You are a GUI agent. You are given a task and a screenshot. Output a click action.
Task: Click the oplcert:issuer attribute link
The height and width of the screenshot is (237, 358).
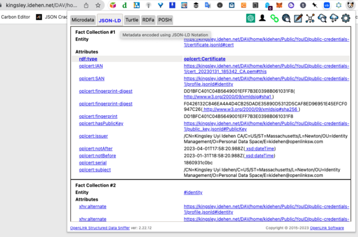click(x=93, y=136)
